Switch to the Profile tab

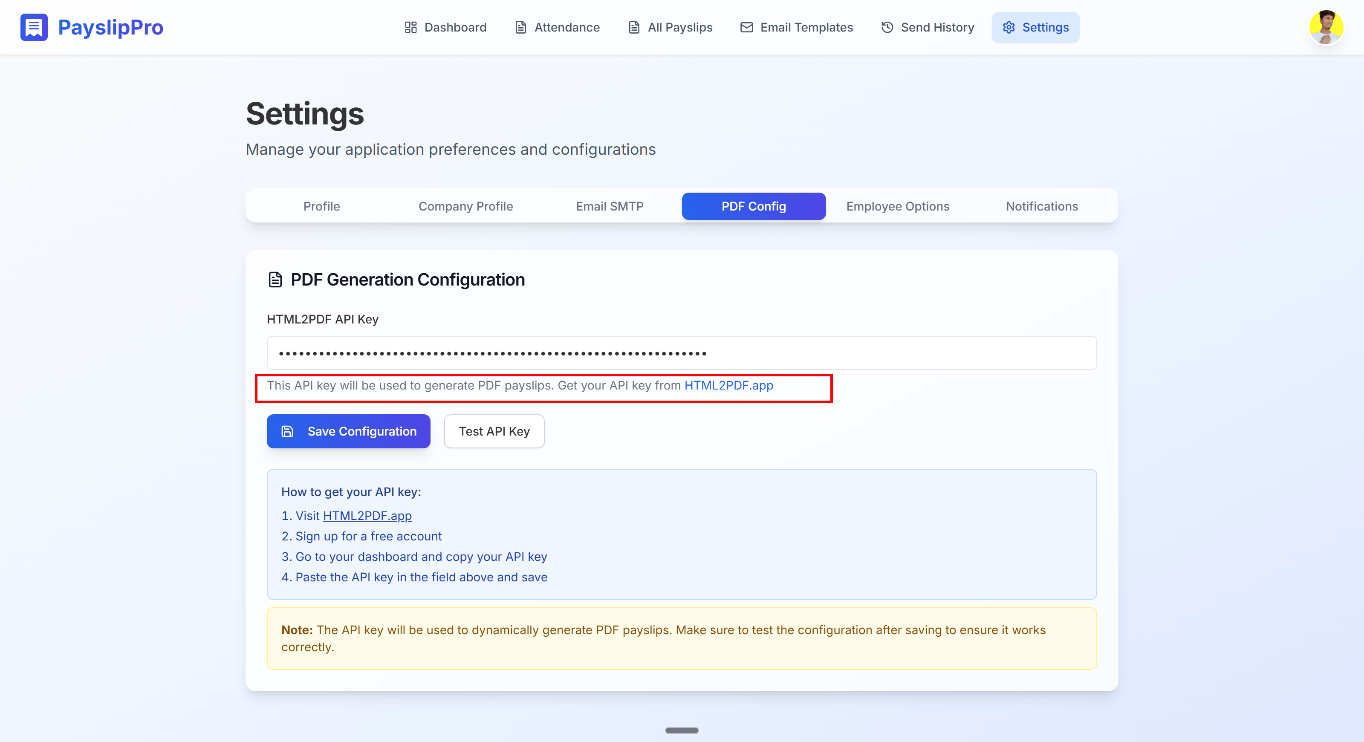pos(321,206)
